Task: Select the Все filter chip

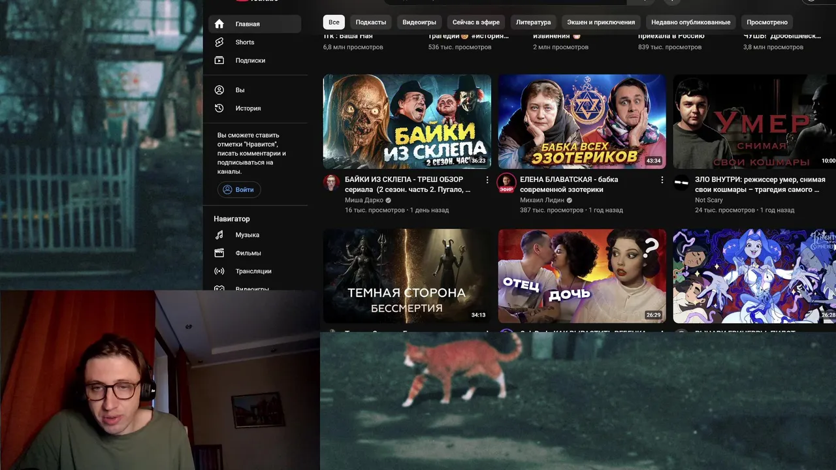Action: point(334,22)
